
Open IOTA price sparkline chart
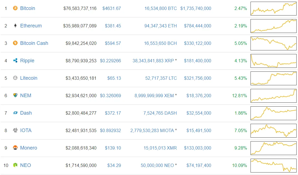click(274, 130)
